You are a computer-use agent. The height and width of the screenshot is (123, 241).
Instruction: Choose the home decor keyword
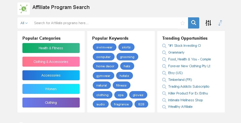point(106,66)
